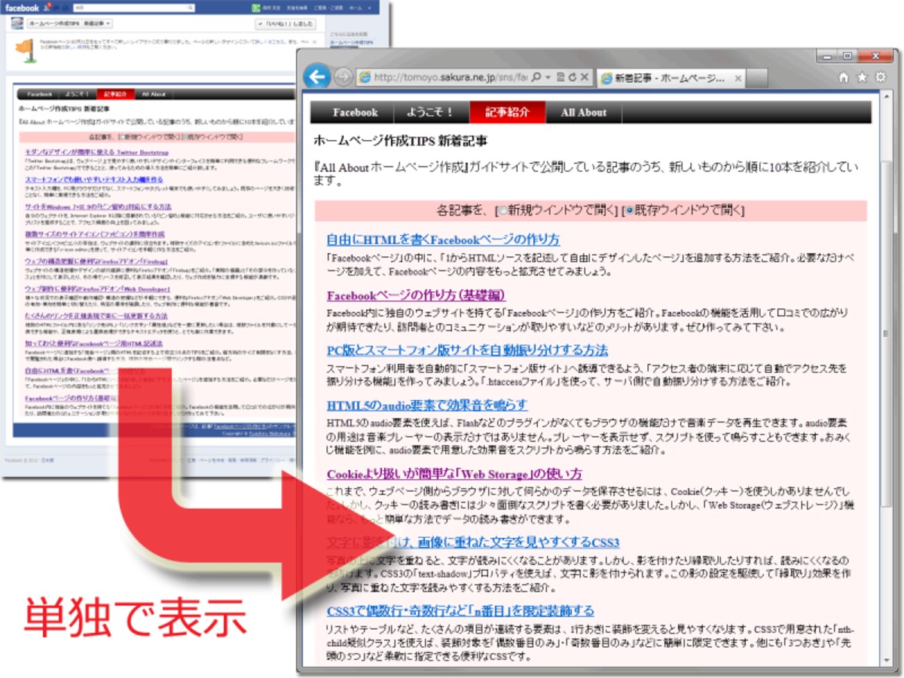
Task: Open the ようこそ！ tab in Facebook window
Action: click(78, 94)
